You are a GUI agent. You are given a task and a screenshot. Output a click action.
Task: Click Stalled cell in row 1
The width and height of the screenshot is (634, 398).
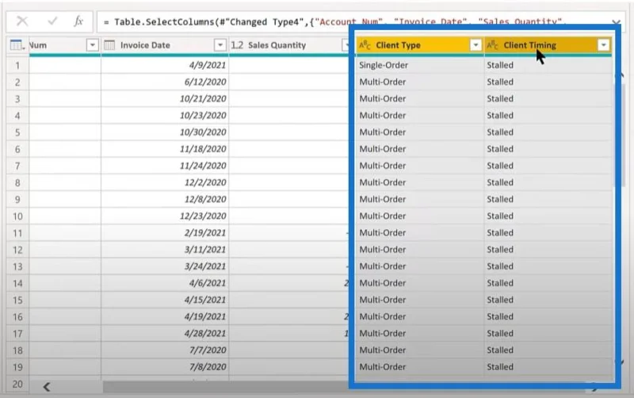pos(548,65)
